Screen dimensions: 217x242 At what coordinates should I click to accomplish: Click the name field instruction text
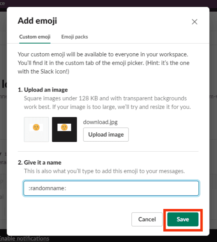[x=104, y=171]
